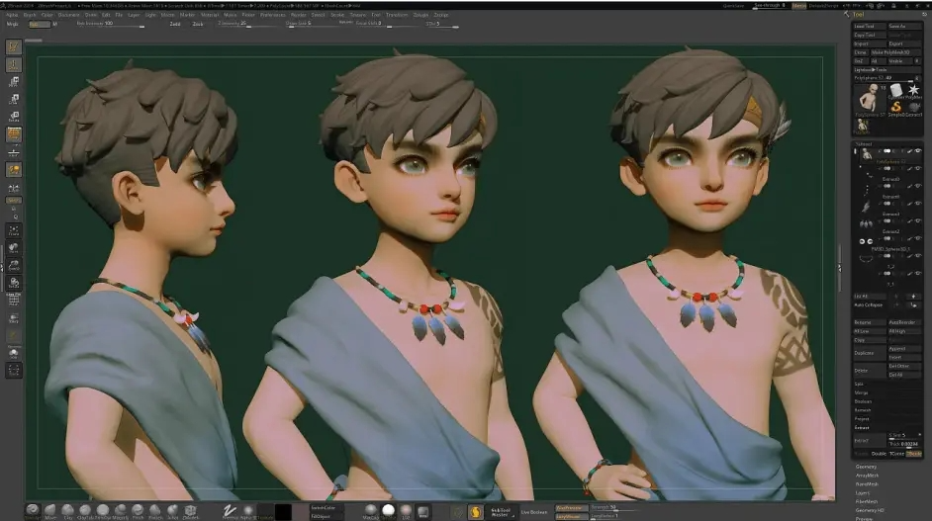Click the Zoom3D icon on left shelf
932x521 pixels.
pos(14,264)
